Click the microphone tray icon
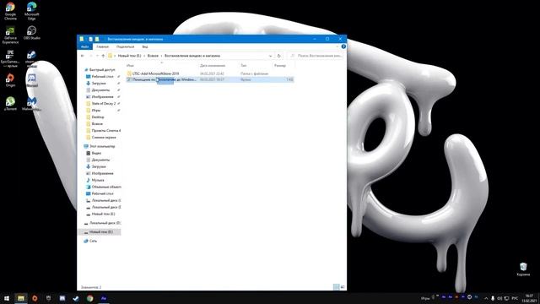 (493, 298)
